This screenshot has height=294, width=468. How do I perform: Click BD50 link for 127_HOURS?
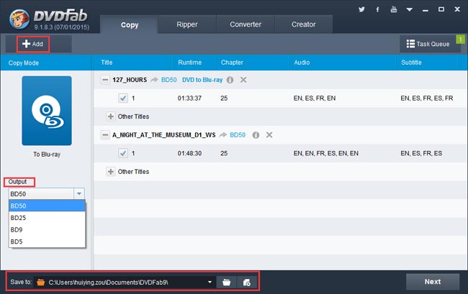tap(169, 80)
